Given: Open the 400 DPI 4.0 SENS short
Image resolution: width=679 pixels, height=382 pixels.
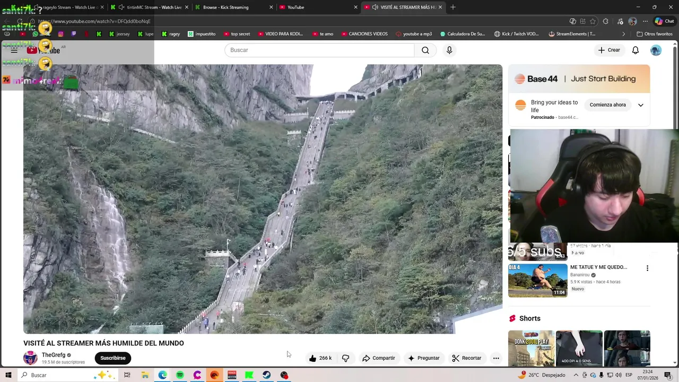Looking at the screenshot, I should pos(579,349).
